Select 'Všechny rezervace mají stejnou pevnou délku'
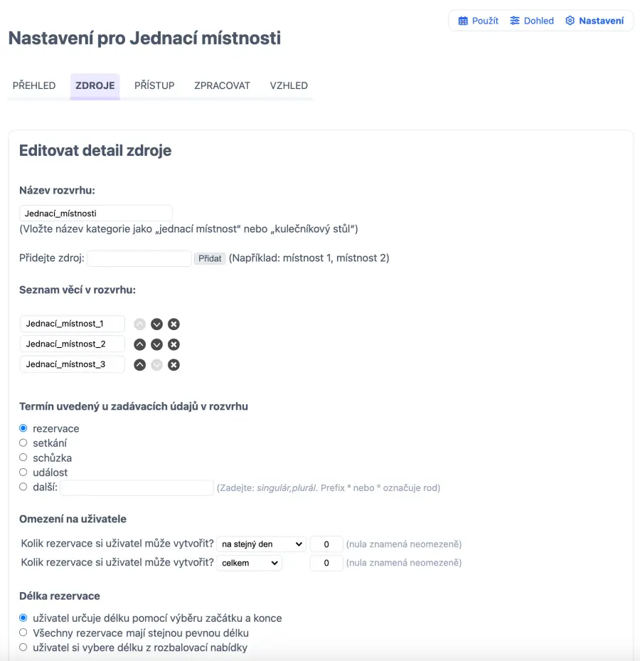Image resolution: width=640 pixels, height=661 pixels. [23, 633]
